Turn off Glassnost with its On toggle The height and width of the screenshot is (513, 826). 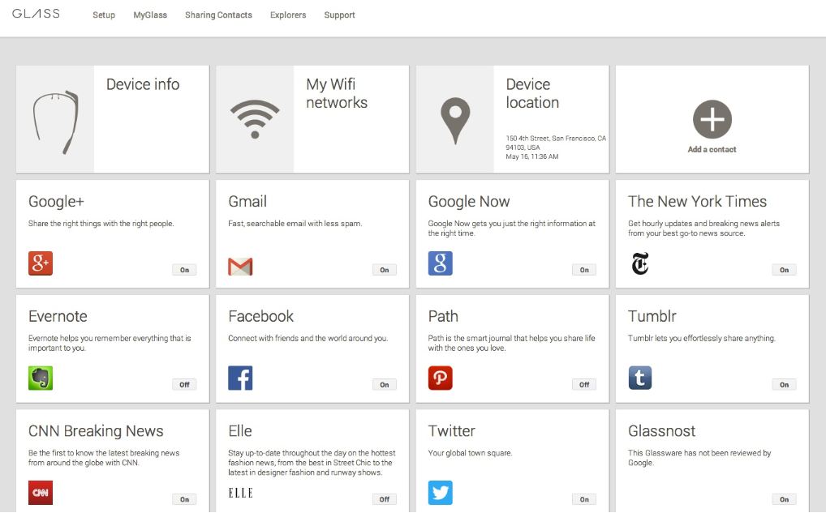click(785, 499)
